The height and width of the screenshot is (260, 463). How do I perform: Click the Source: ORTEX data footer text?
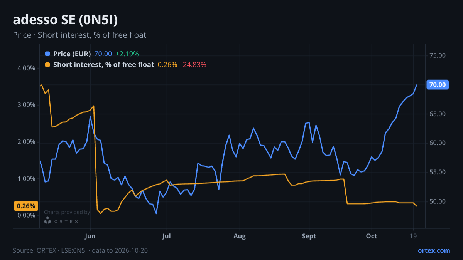pyautogui.click(x=80, y=250)
